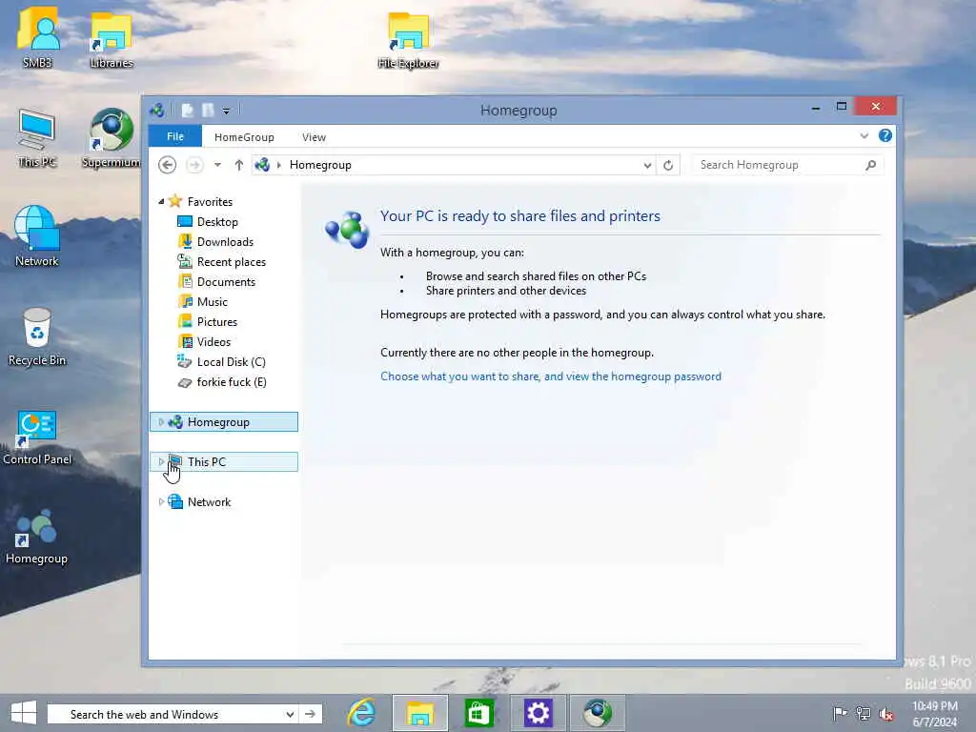Viewport: 976px width, 732px height.
Task: Expand the address bar breadcrumb arrow before Homegroup
Action: (279, 165)
